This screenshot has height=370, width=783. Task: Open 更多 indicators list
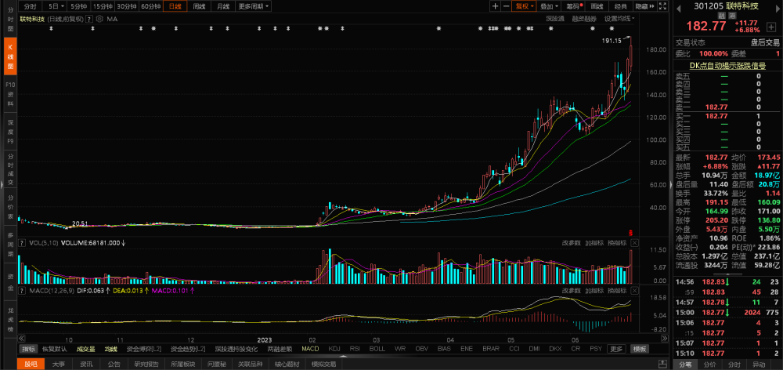coord(617,349)
